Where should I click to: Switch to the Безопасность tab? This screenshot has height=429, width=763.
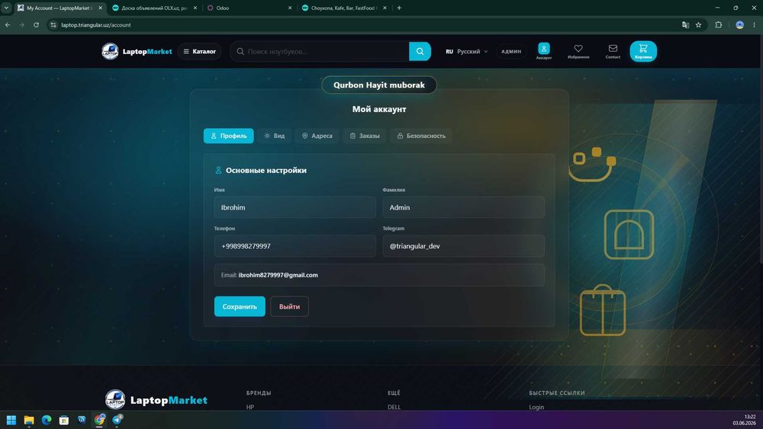421,136
